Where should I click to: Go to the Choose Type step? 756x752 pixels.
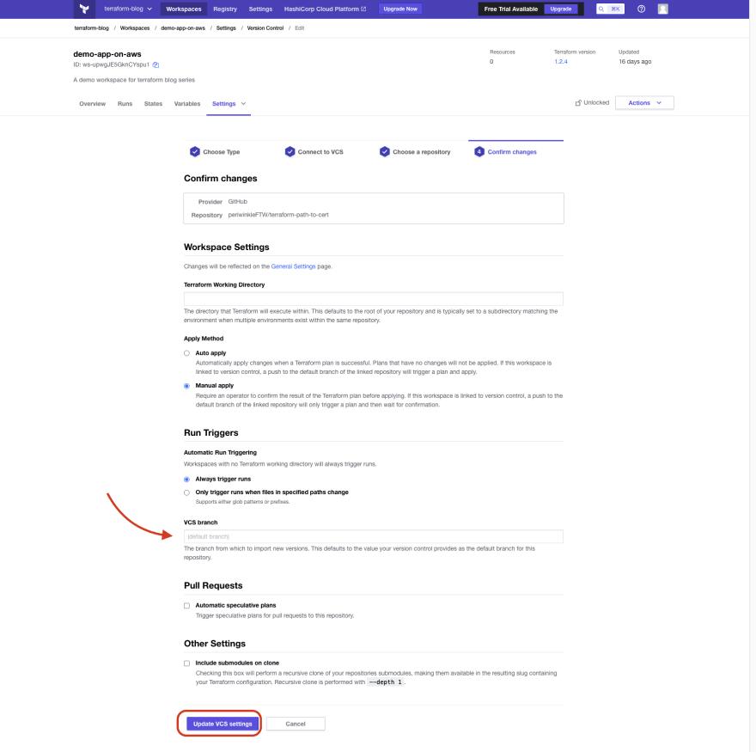coord(215,152)
